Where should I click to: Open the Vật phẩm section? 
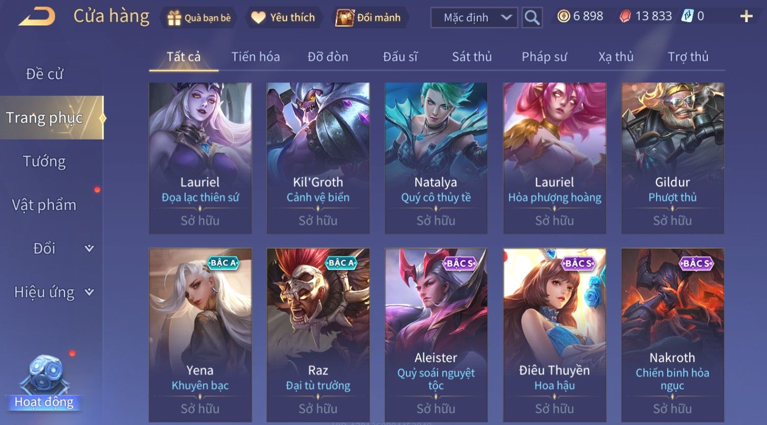click(x=44, y=205)
